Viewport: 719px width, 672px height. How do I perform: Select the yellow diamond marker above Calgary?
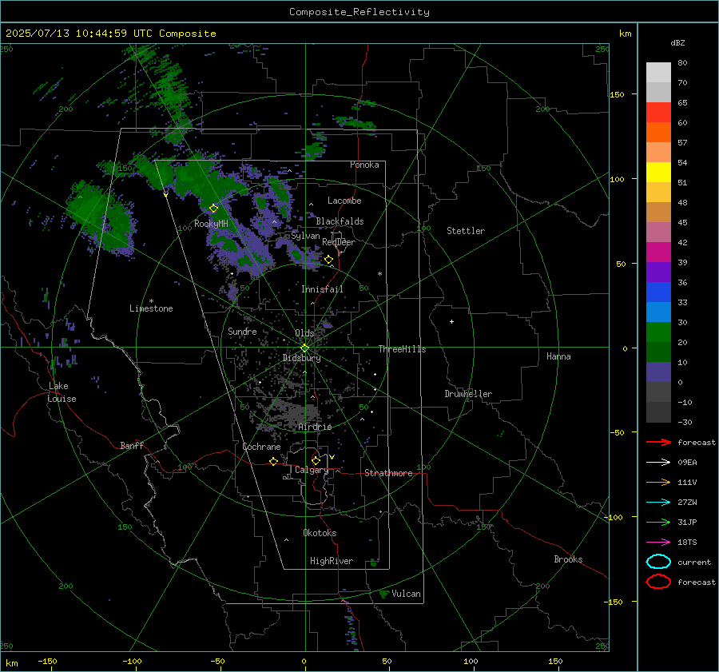316,460
